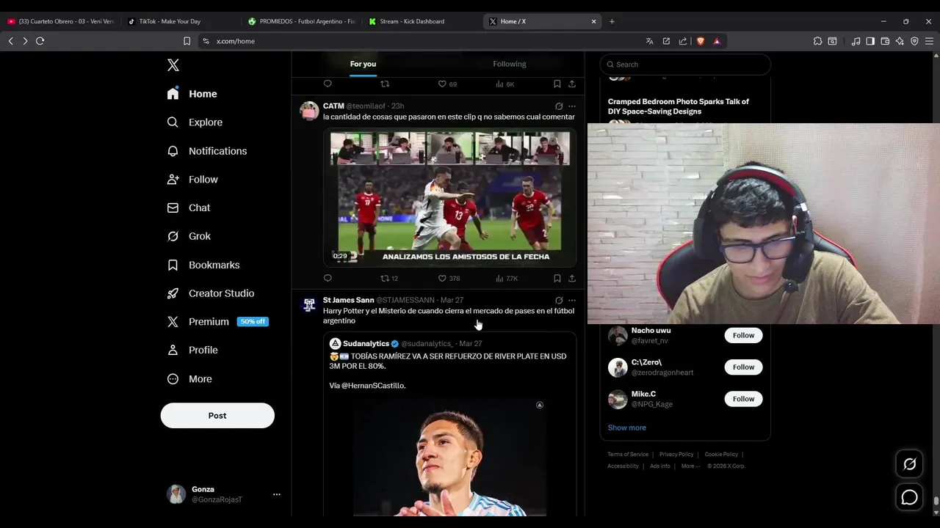
Task: Follow C:\Zero\ account
Action: tap(743, 367)
